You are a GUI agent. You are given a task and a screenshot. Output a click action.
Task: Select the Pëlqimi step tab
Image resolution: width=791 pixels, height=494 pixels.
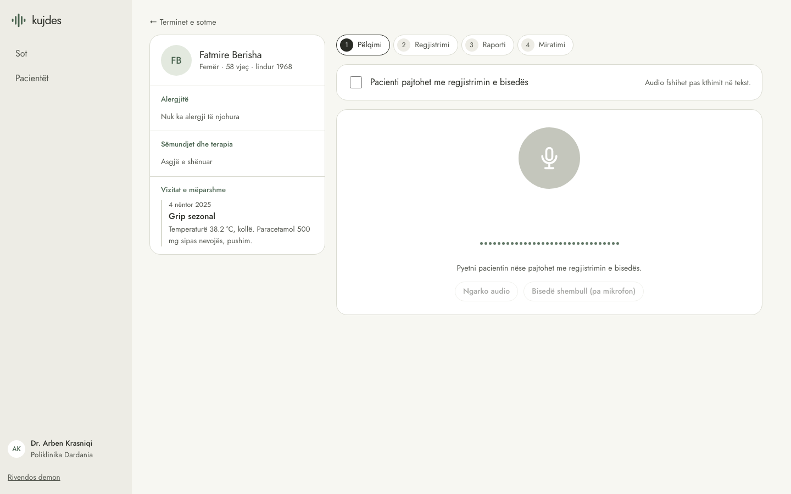(363, 45)
